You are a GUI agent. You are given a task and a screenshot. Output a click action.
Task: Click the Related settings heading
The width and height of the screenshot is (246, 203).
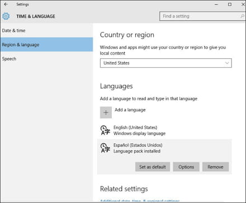coord(124,189)
